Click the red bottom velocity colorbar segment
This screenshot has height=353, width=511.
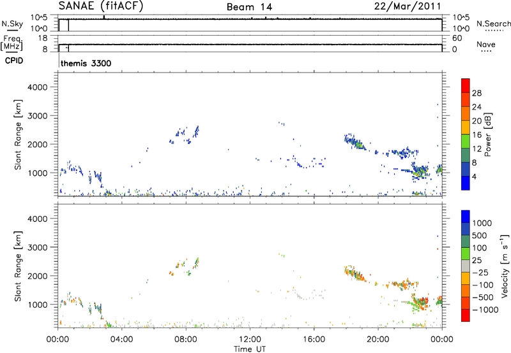(466, 315)
